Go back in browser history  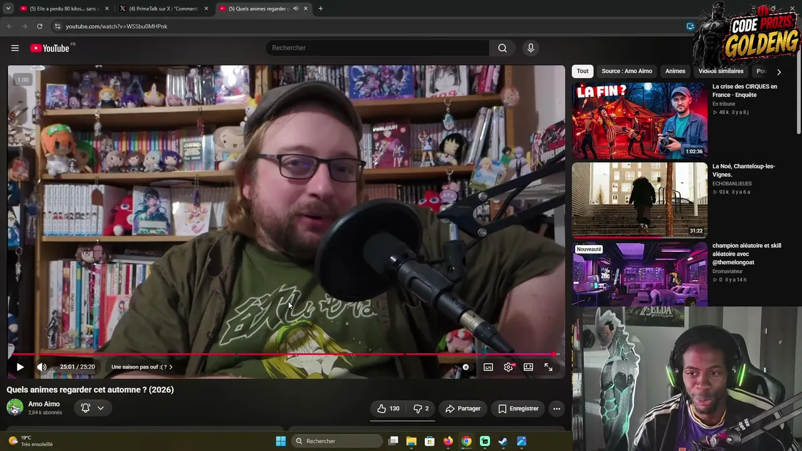click(9, 26)
